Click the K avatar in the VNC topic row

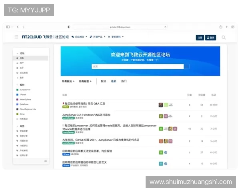[x=161, y=116]
